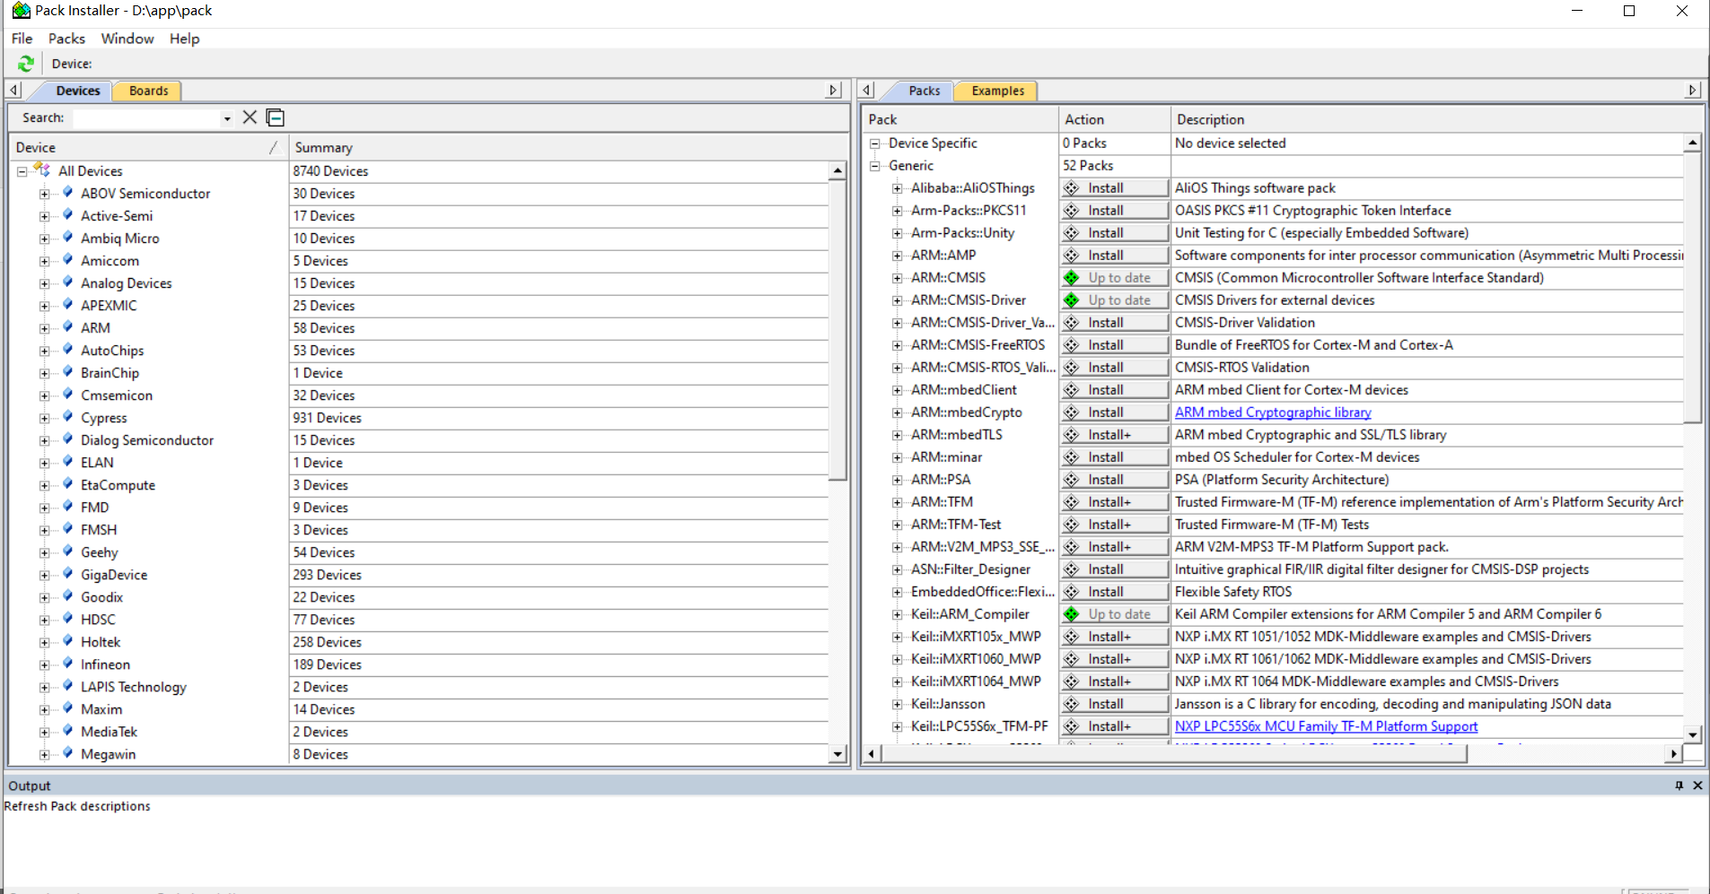Viewport: 1710px width, 894px height.
Task: Click the Keil::ARM_Compiler green status icon
Action: (x=1072, y=614)
